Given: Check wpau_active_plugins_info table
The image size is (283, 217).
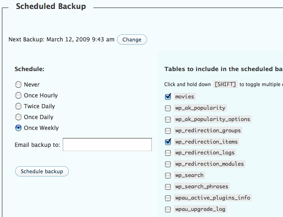Looking at the screenshot, I should (x=168, y=198).
